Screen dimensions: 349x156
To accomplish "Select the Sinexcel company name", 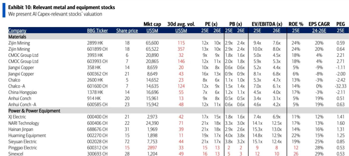I will point(16,154).
